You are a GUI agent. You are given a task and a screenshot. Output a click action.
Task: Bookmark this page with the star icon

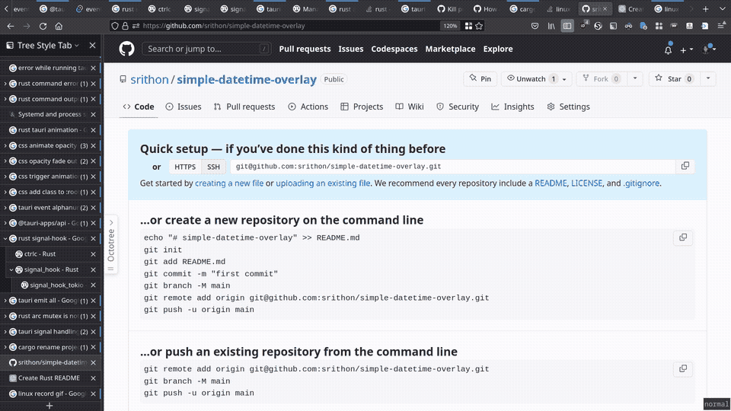click(479, 26)
